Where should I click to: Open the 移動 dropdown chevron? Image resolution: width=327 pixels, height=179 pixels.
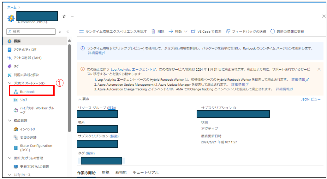185,32
